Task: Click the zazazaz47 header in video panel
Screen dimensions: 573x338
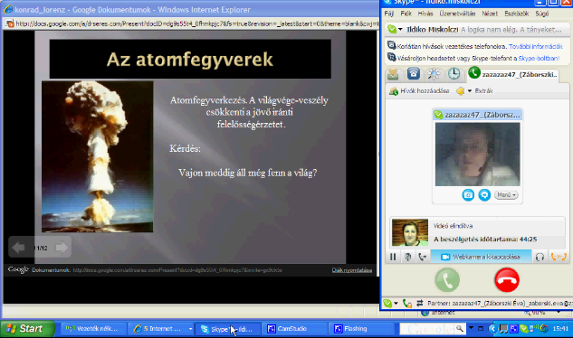Action: tap(477, 115)
